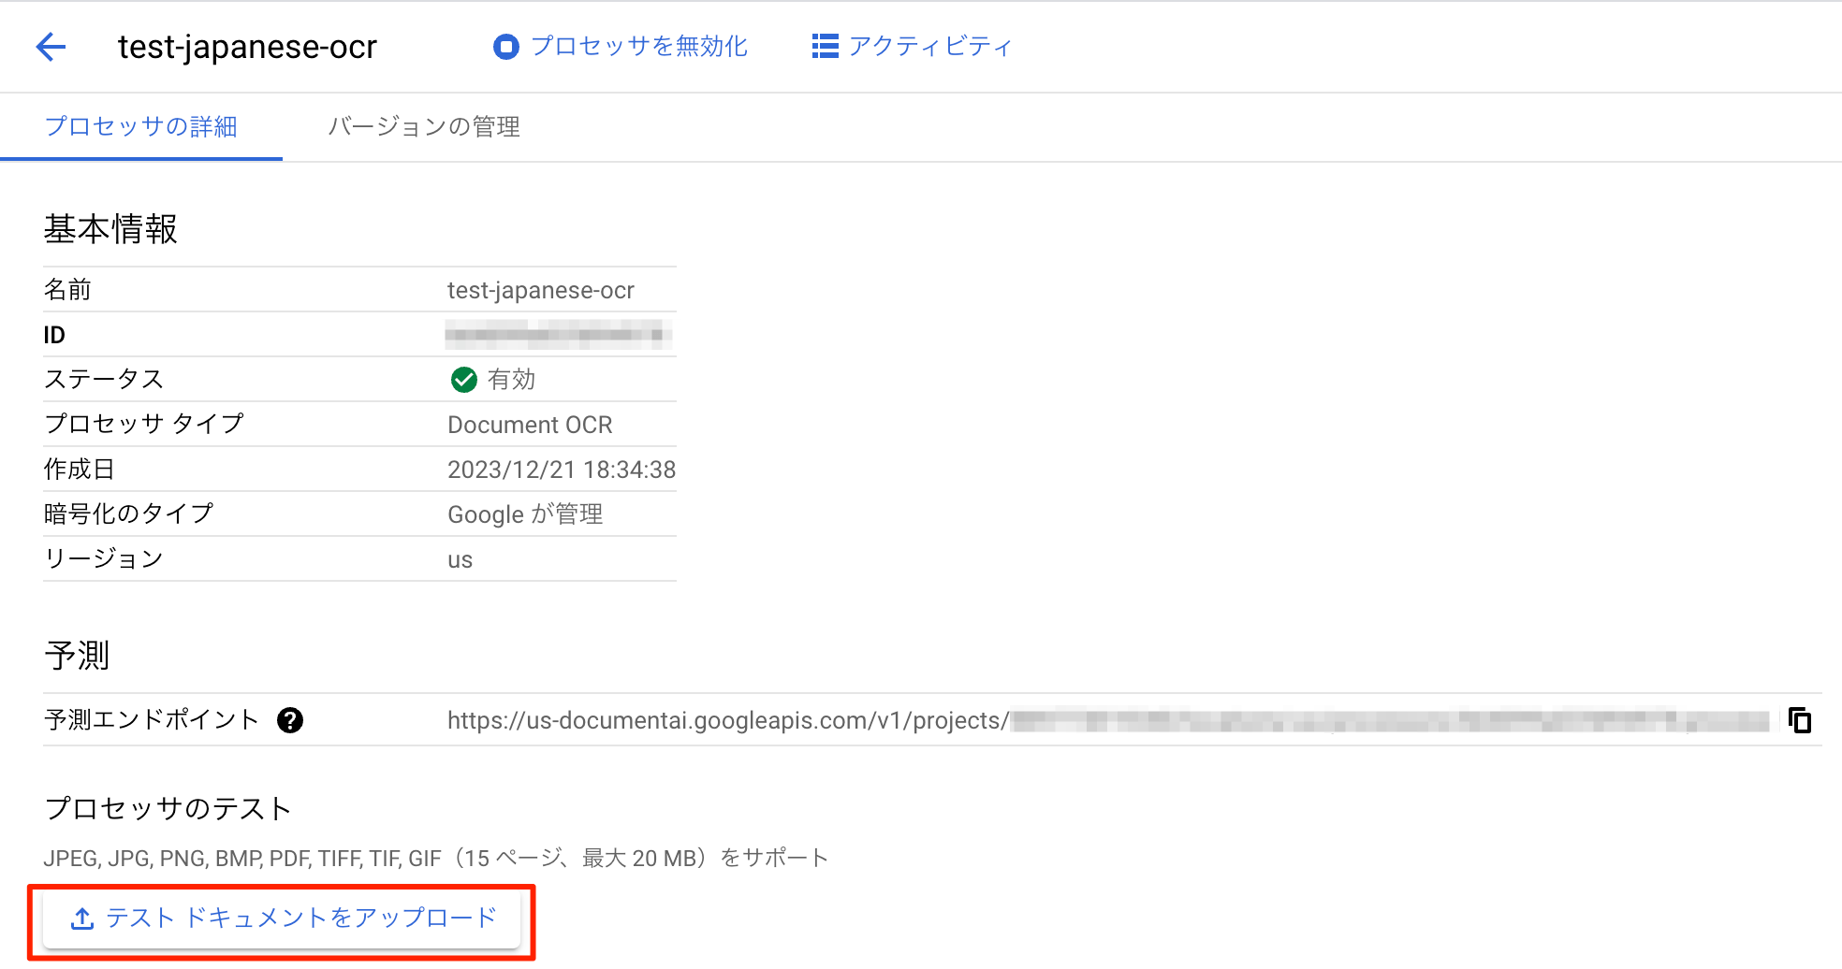Click the region value us
The width and height of the screenshot is (1842, 969).
coord(460,558)
